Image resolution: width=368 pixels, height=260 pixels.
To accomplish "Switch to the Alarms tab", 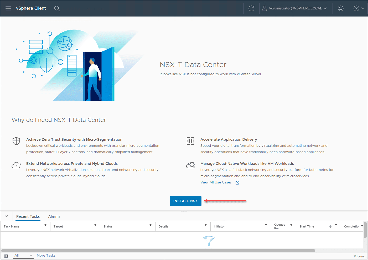I will click(54, 216).
